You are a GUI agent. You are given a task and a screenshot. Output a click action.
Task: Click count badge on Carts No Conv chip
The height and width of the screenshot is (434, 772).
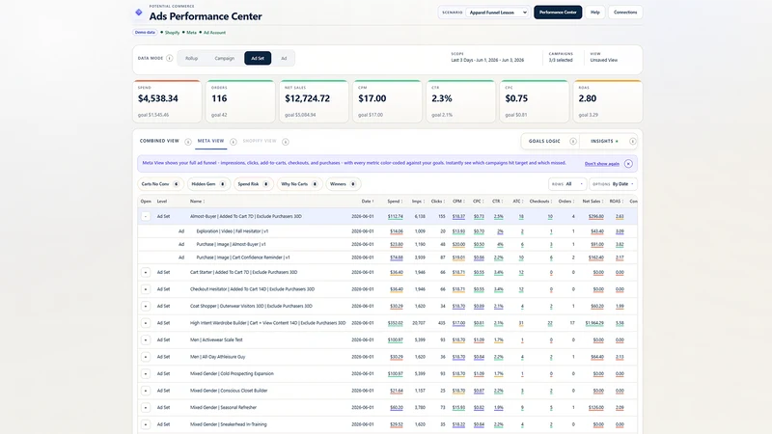coord(176,184)
